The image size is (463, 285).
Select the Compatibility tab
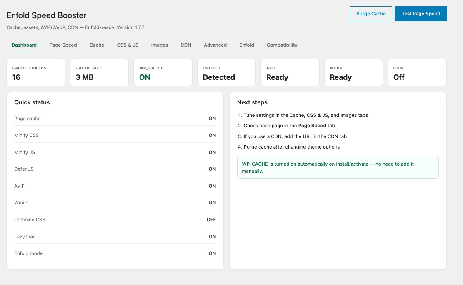(x=282, y=45)
